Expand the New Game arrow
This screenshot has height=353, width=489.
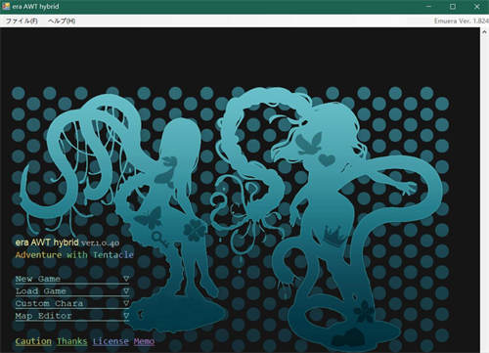(126, 279)
